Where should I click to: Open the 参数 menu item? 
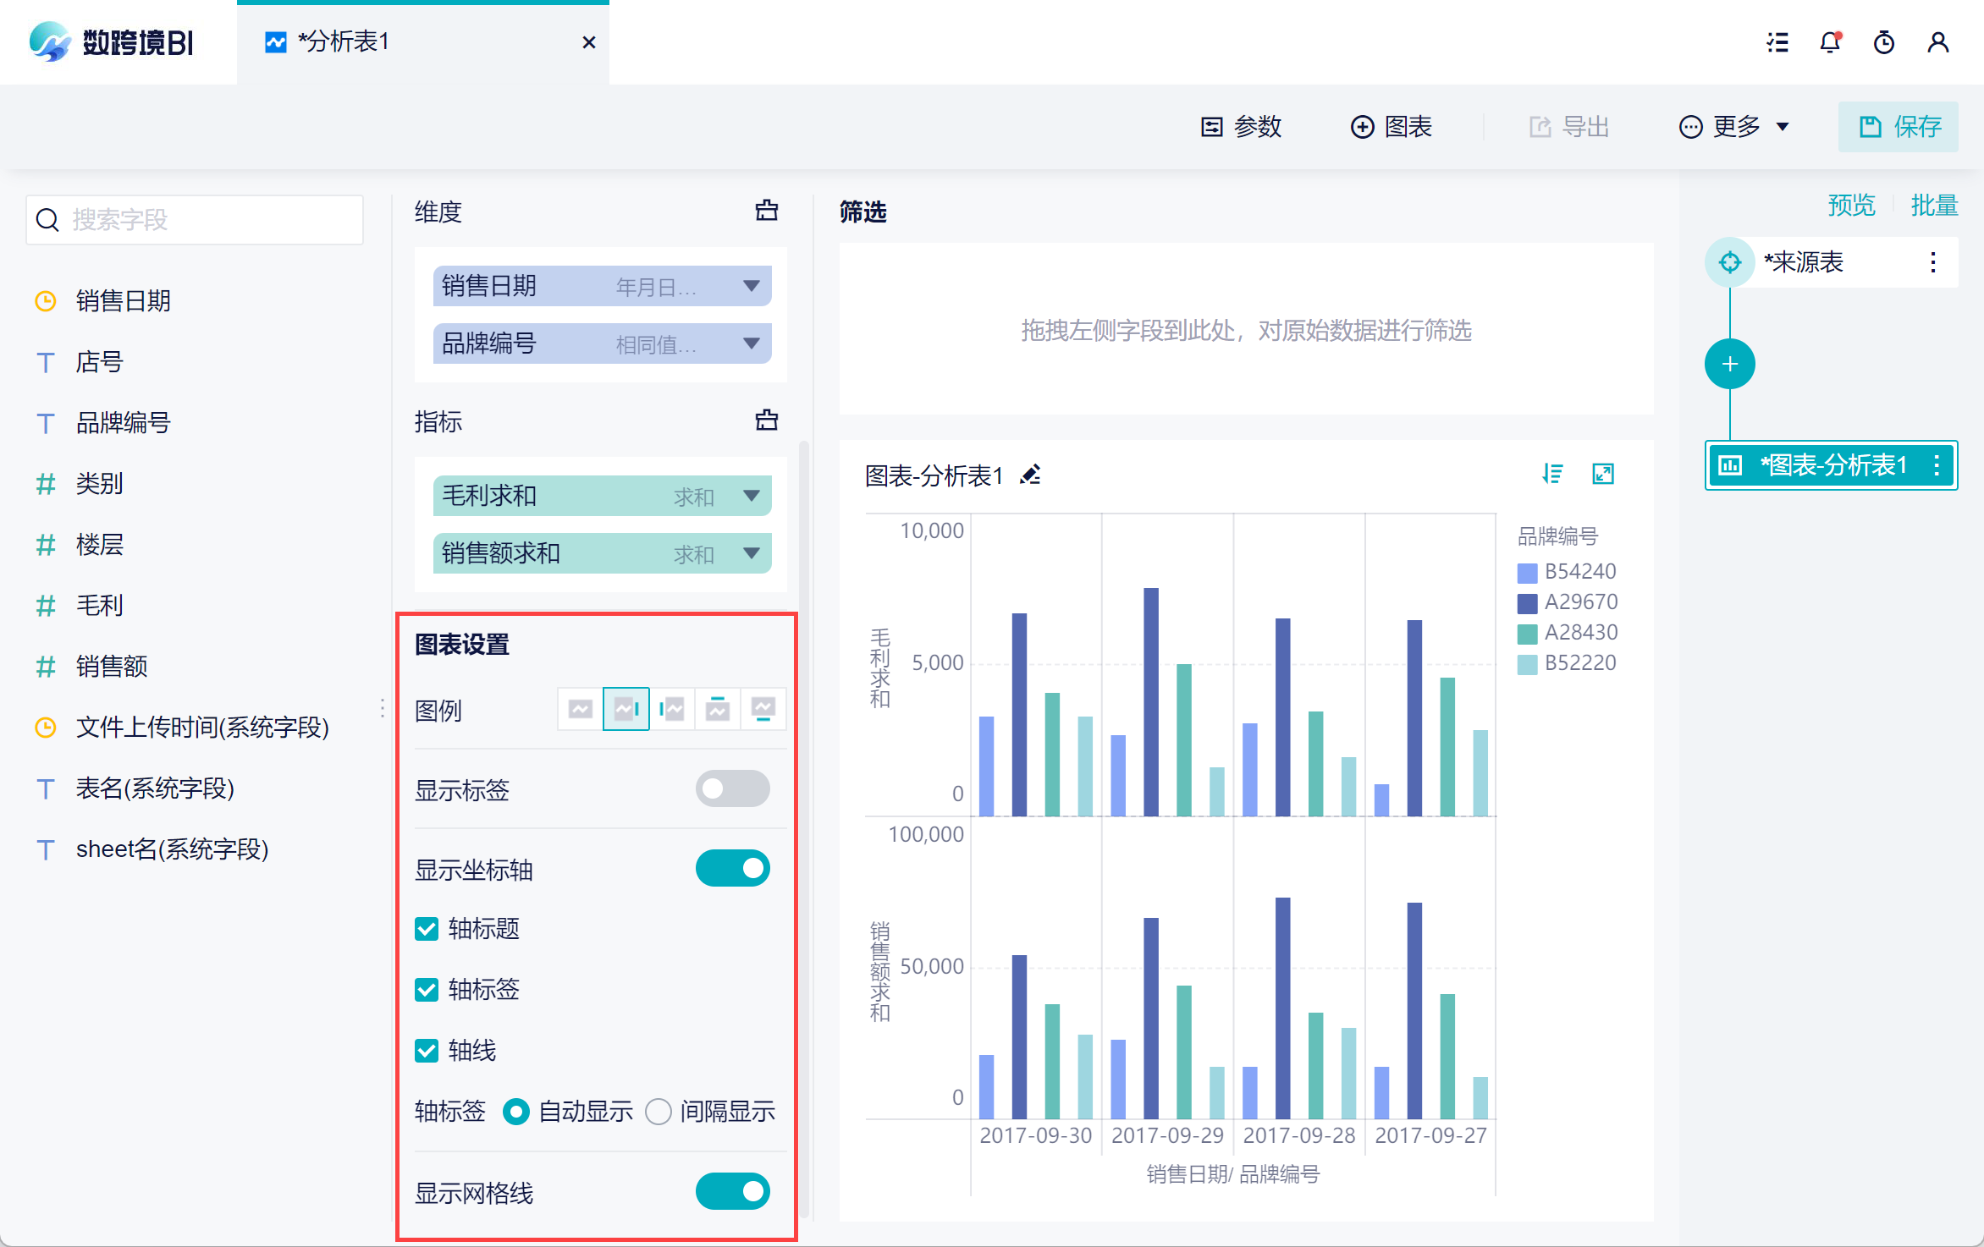(1241, 127)
